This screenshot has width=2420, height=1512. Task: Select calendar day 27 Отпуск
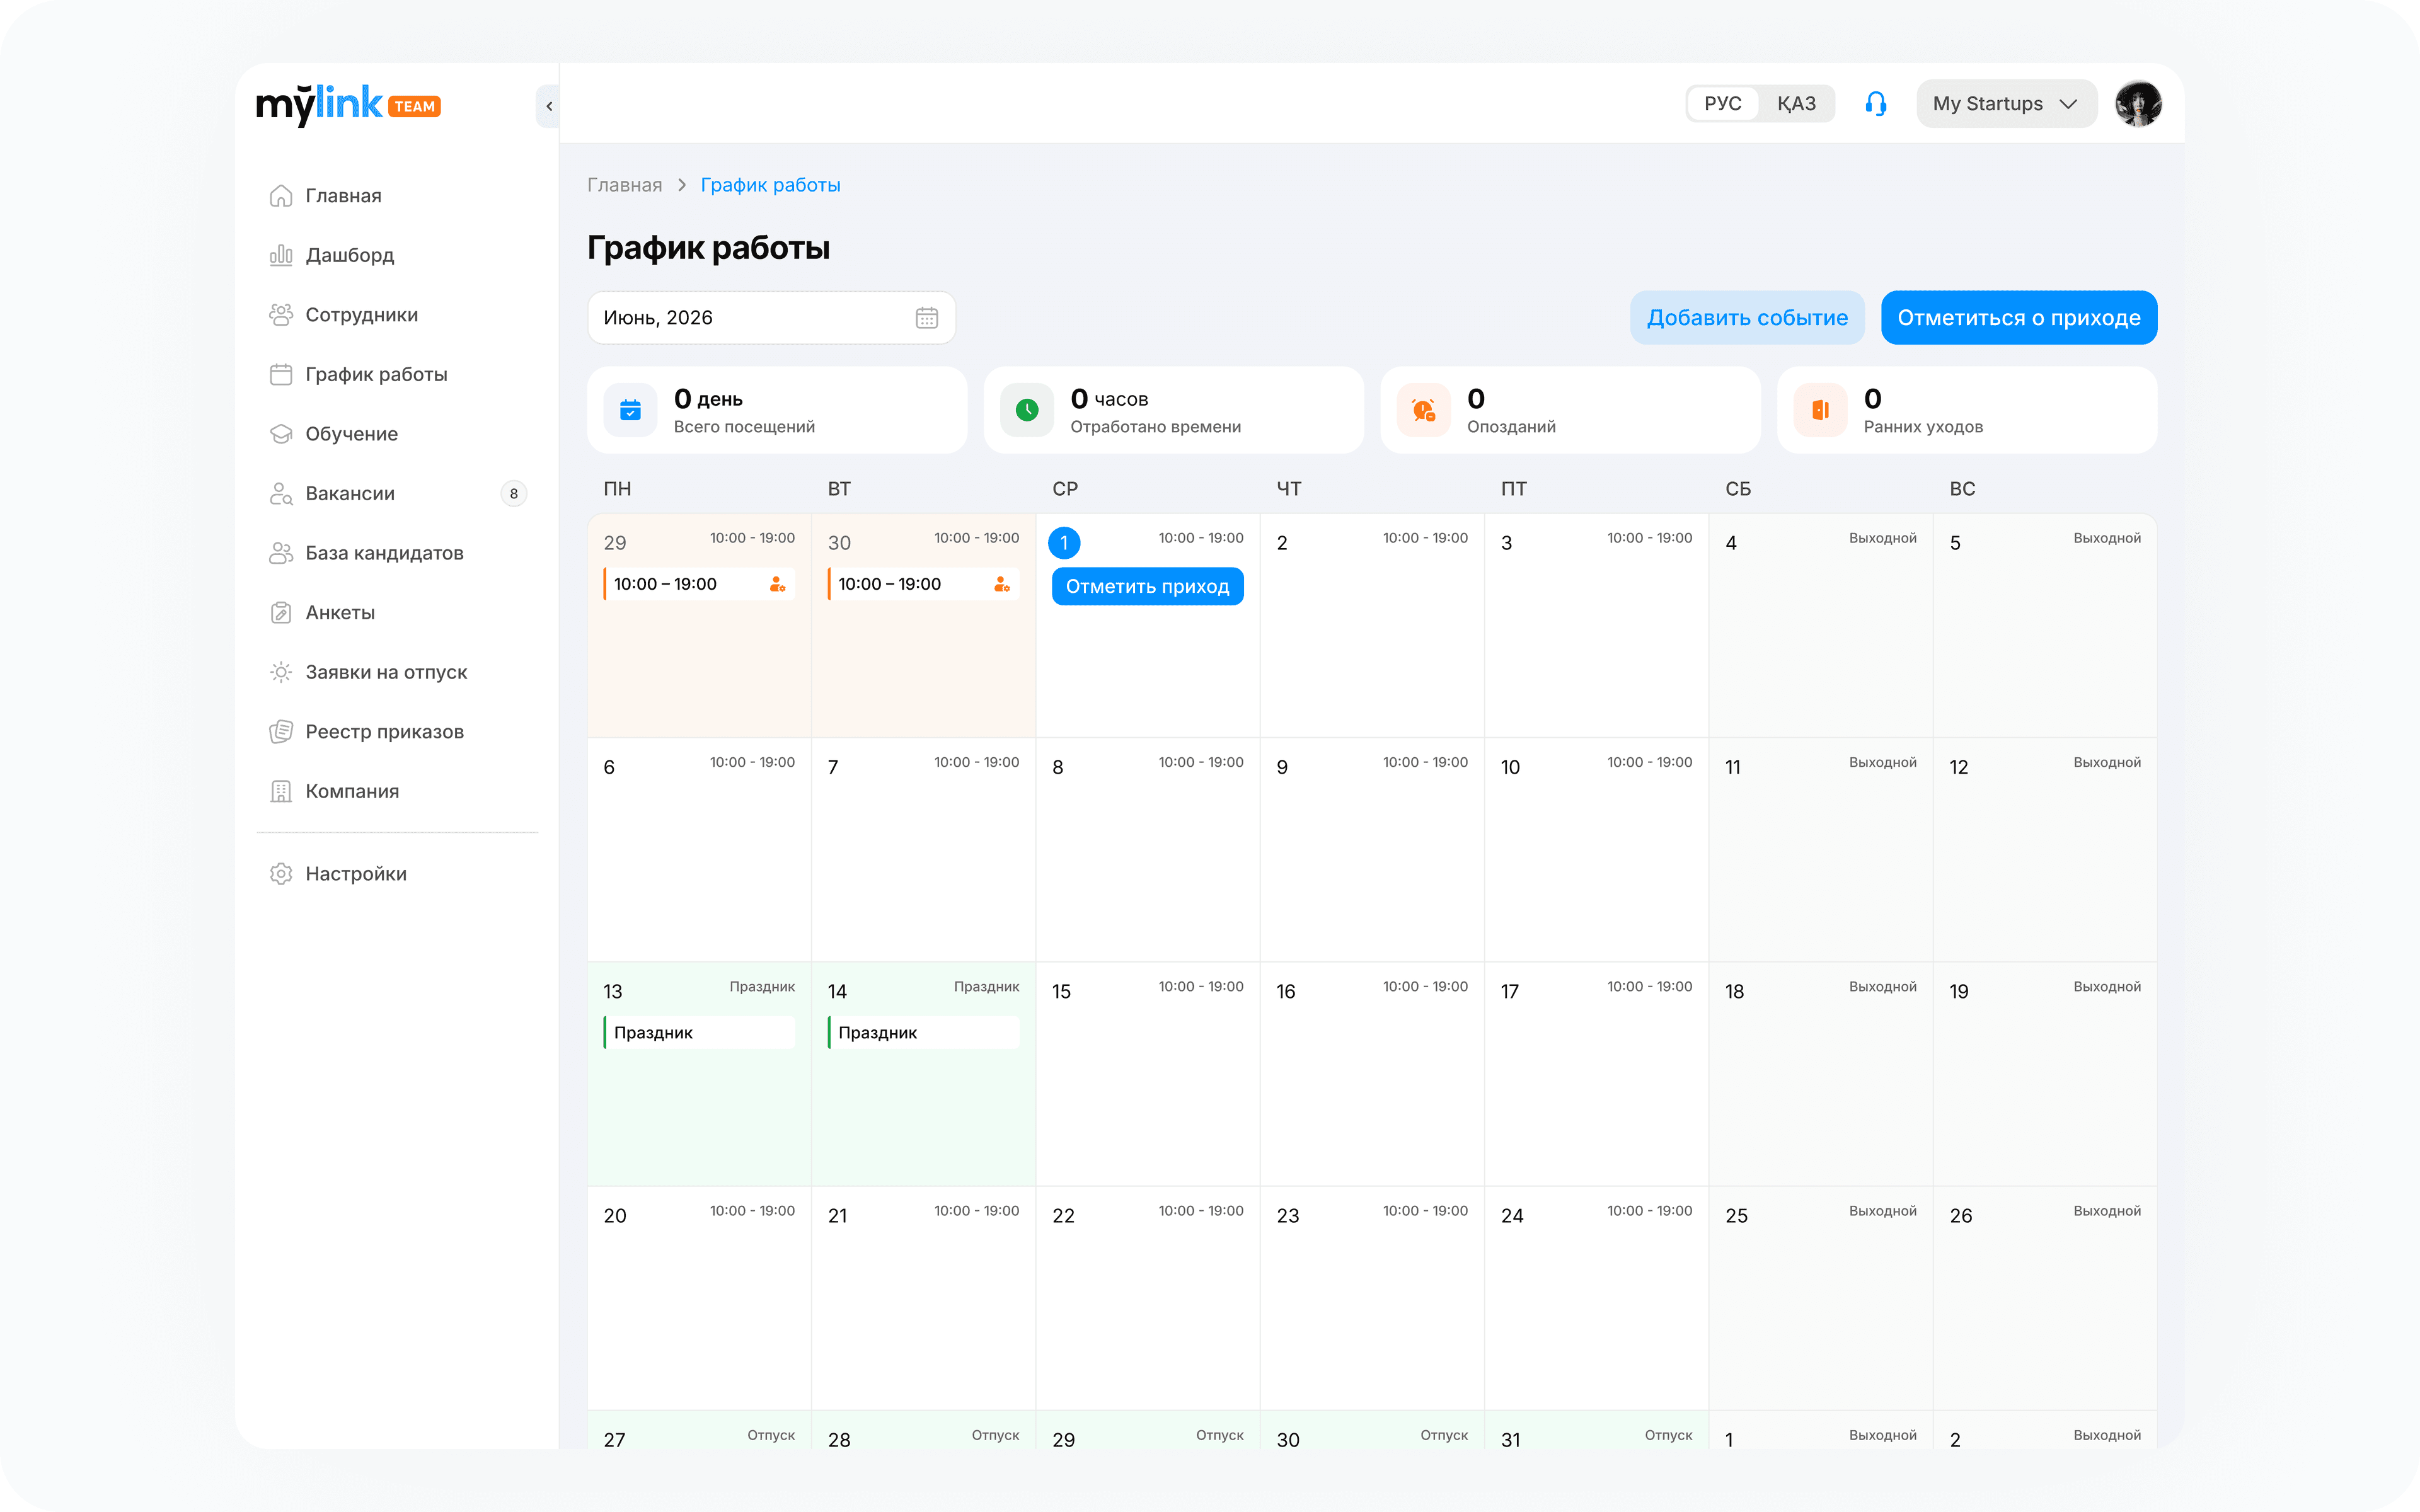click(x=699, y=1431)
